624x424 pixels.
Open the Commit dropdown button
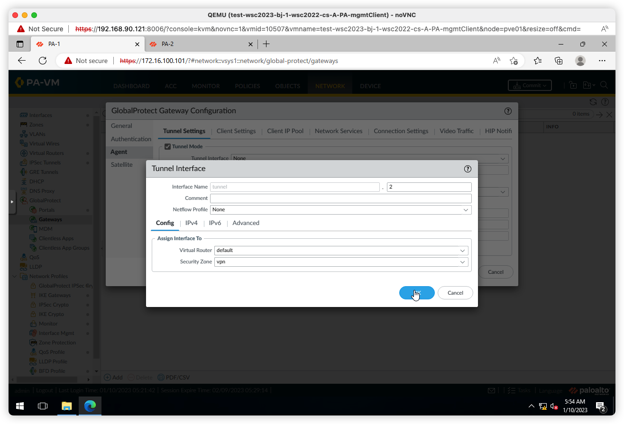pos(530,85)
